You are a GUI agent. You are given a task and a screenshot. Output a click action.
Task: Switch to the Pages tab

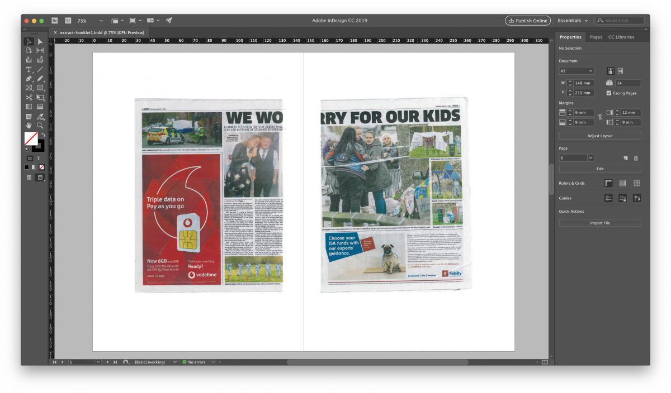tap(596, 37)
